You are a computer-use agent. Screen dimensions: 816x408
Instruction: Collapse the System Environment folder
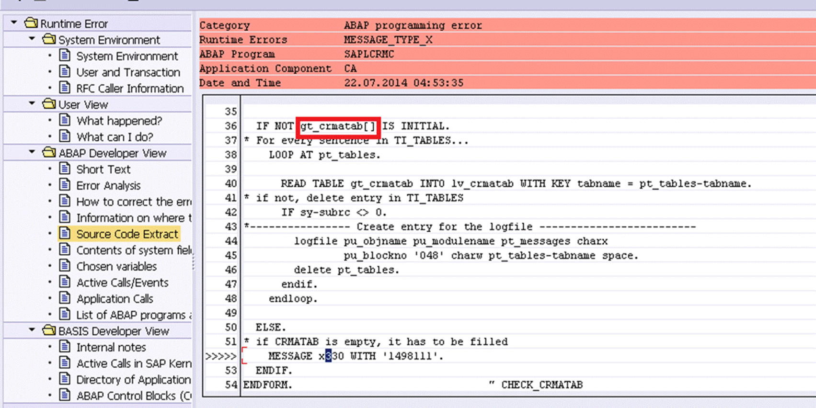(x=32, y=39)
